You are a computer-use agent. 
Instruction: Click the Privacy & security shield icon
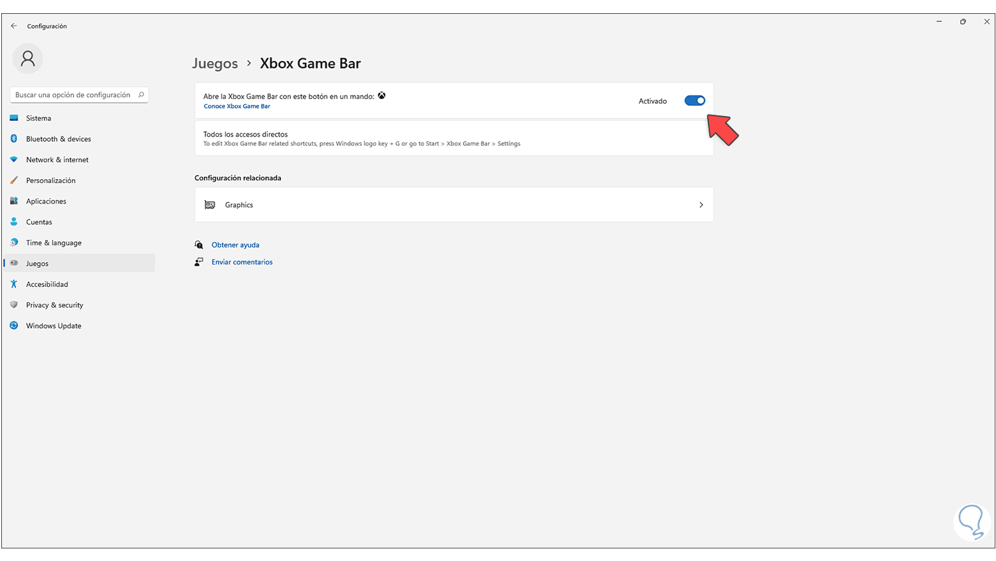tap(14, 305)
